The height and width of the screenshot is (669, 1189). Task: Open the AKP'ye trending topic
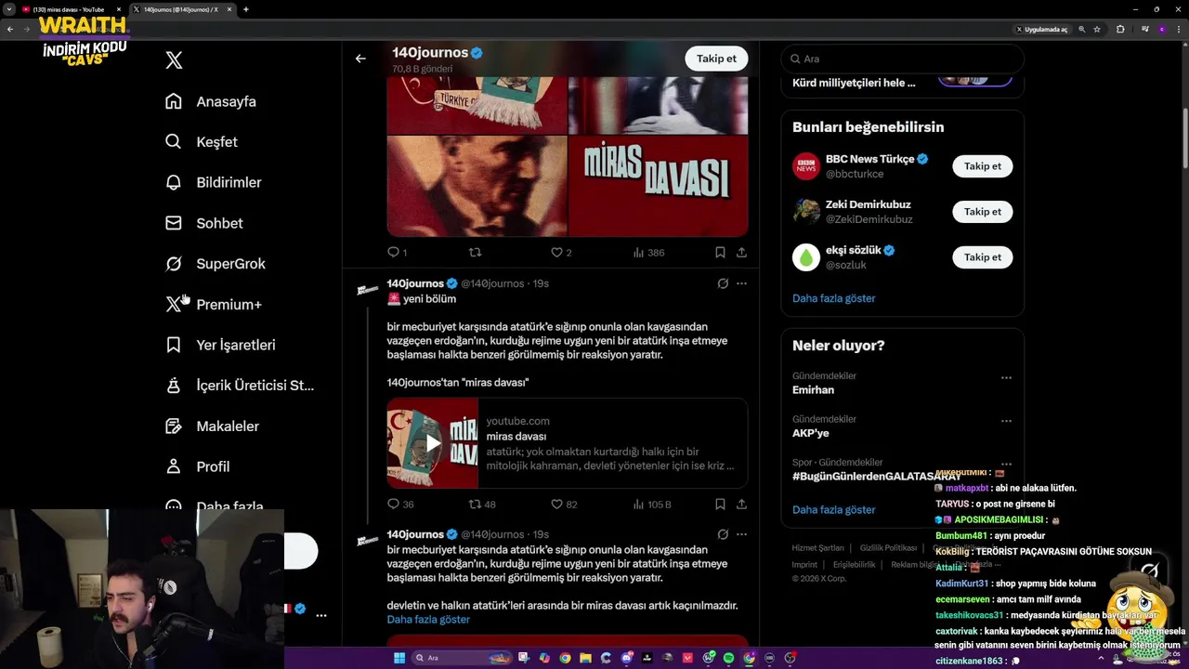810,433
